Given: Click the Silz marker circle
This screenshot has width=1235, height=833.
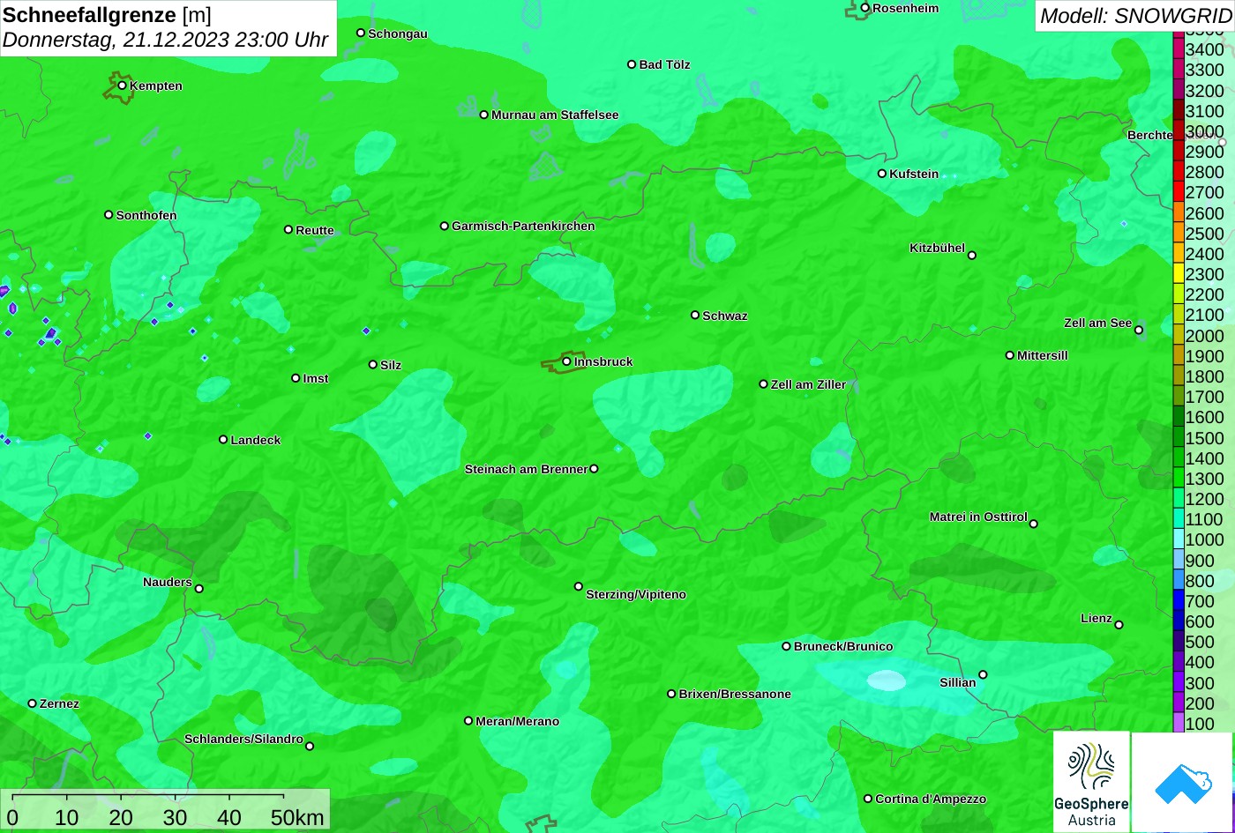Looking at the screenshot, I should [x=373, y=364].
